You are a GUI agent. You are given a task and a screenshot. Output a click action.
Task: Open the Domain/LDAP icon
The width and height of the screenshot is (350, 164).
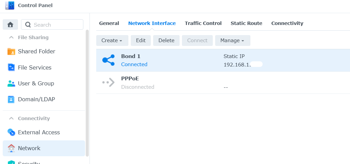tap(11, 99)
